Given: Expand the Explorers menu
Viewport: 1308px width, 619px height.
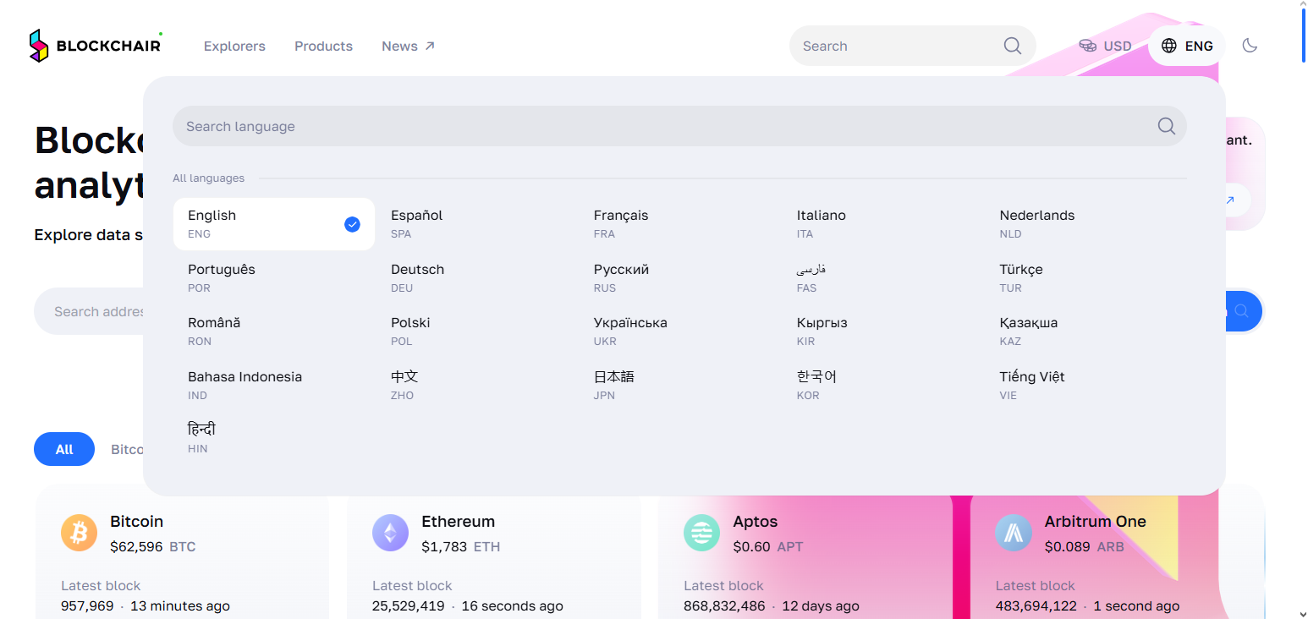Looking at the screenshot, I should pos(234,46).
